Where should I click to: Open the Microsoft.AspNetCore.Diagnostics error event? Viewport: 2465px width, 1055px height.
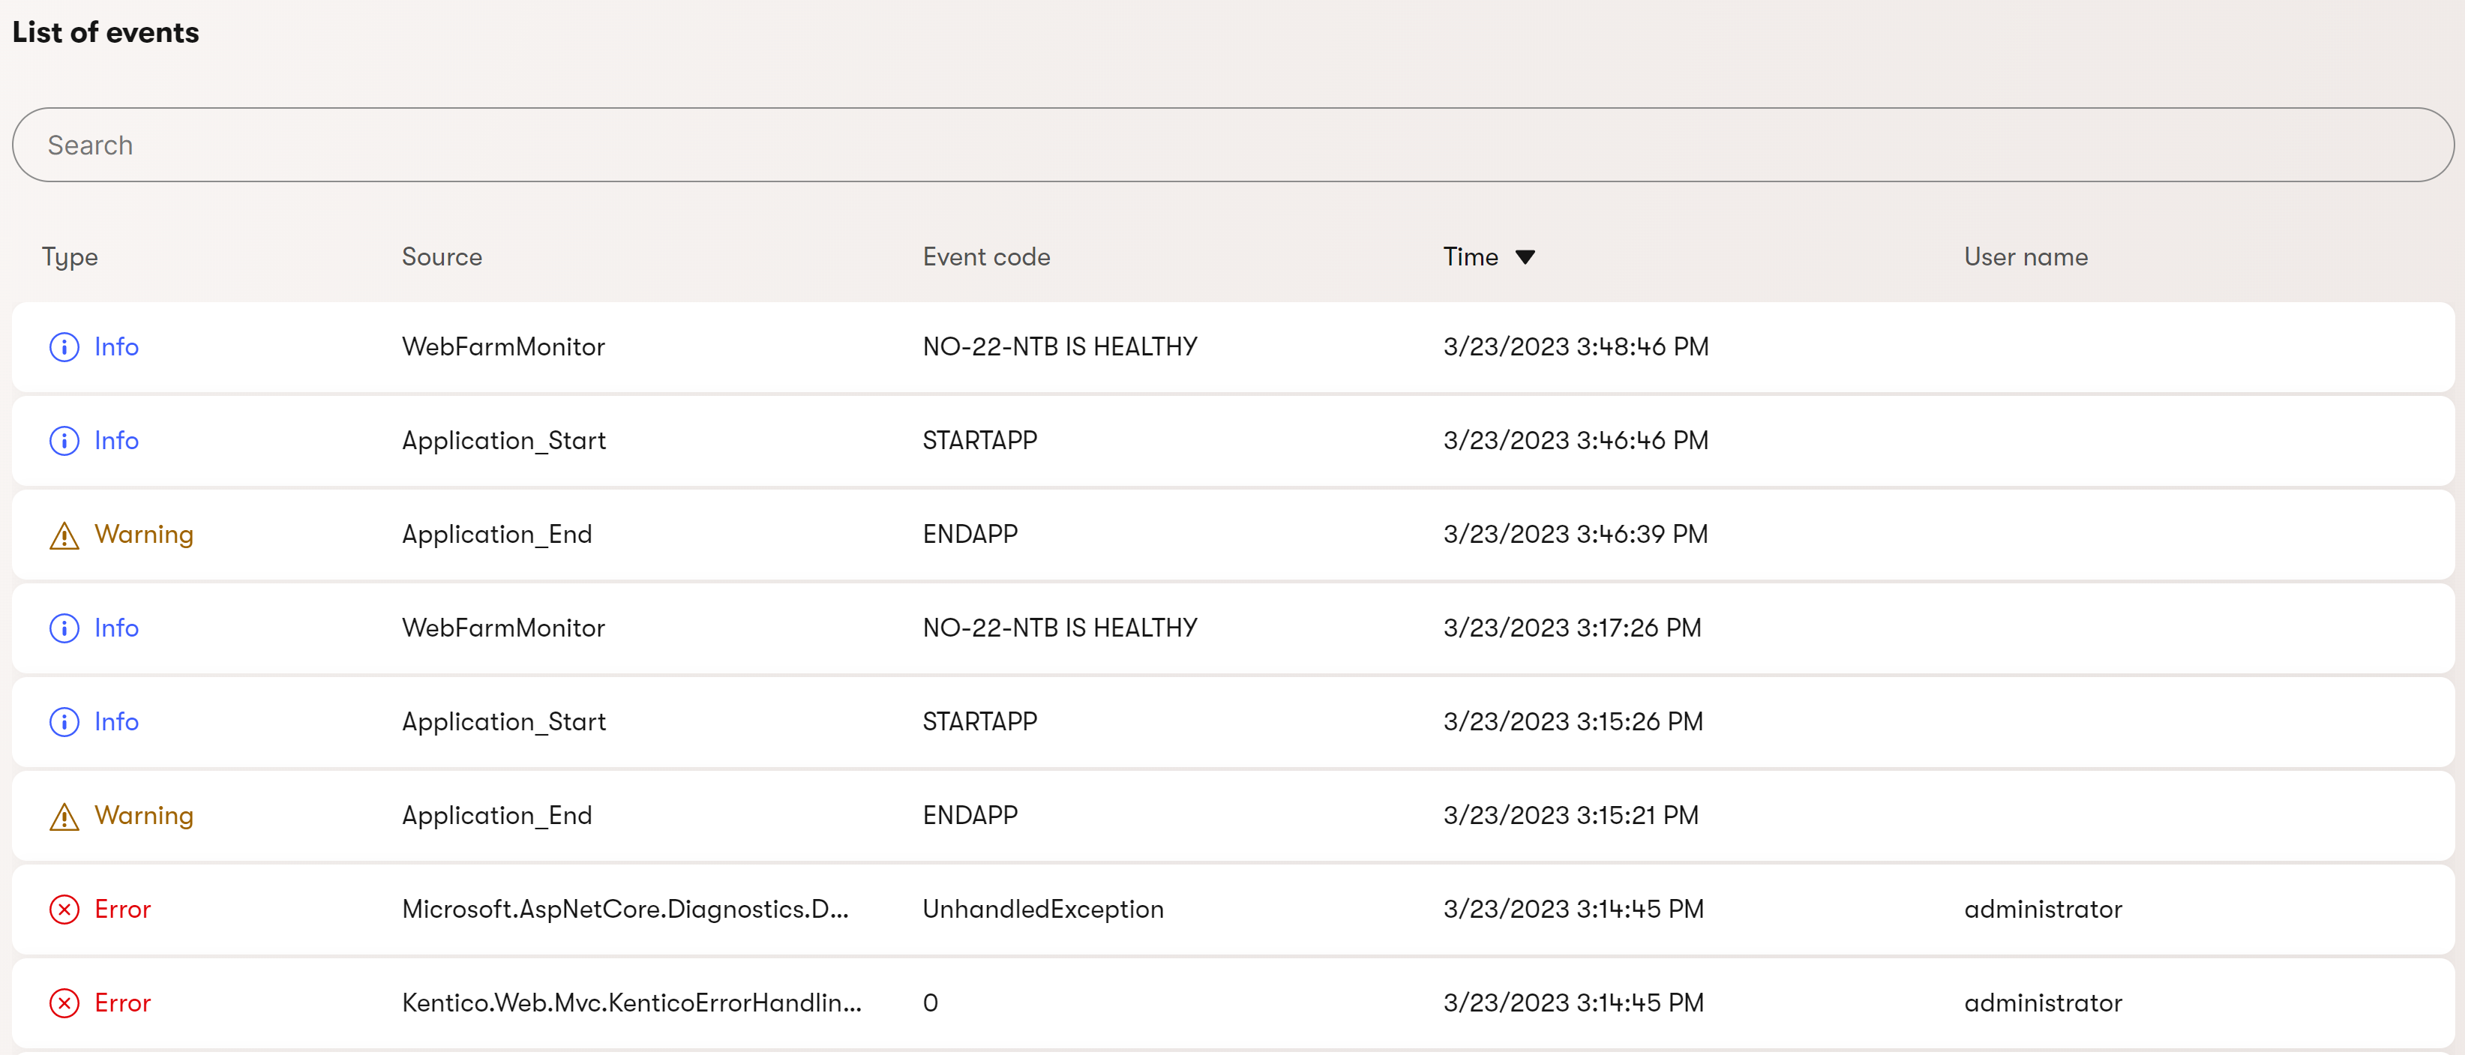tap(625, 909)
